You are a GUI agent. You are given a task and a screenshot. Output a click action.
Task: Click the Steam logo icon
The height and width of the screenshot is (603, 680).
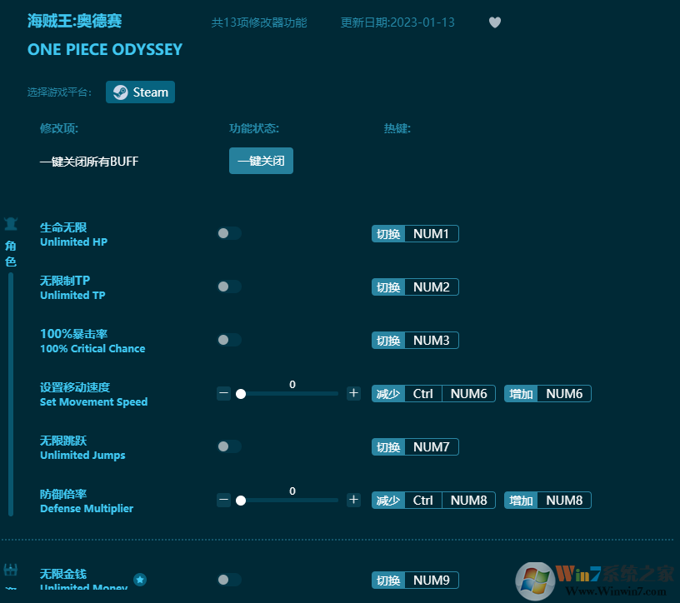[120, 92]
